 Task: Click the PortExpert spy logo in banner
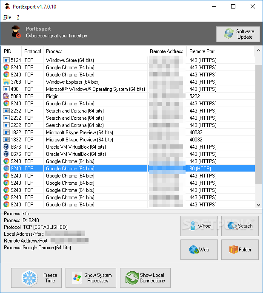[16, 32]
